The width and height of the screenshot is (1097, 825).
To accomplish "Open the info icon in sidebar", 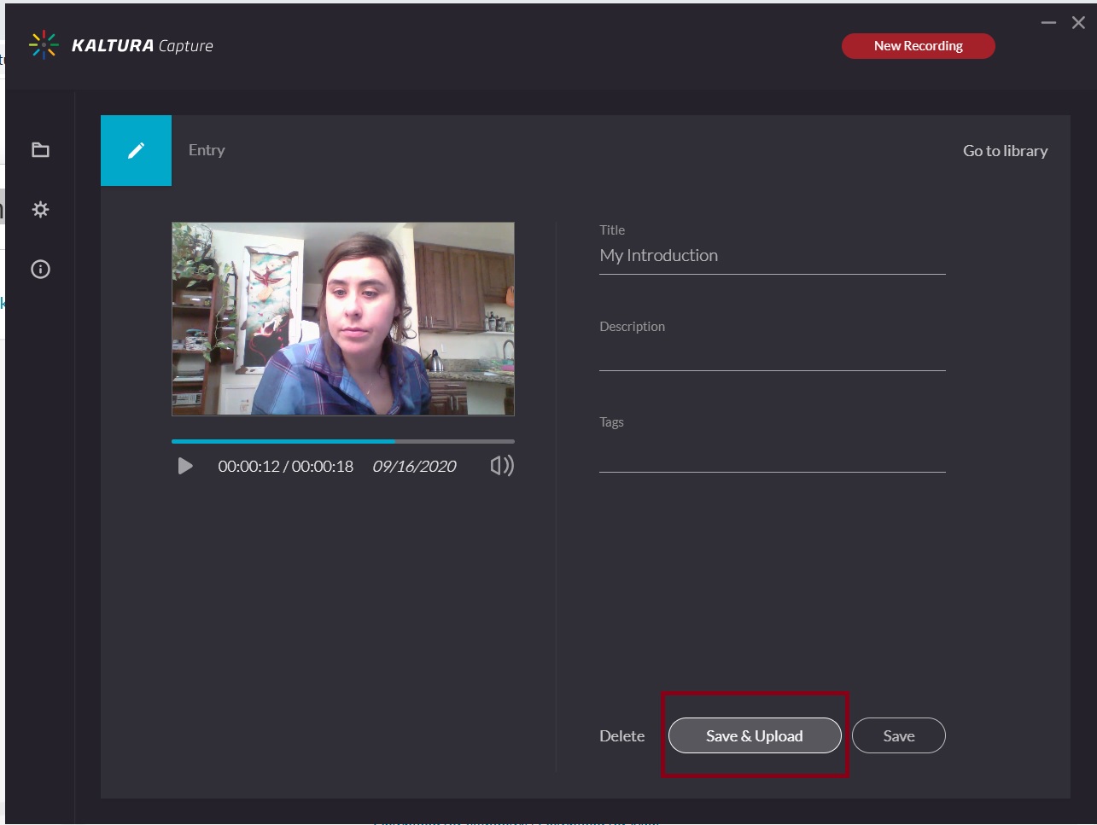I will pyautogui.click(x=40, y=270).
